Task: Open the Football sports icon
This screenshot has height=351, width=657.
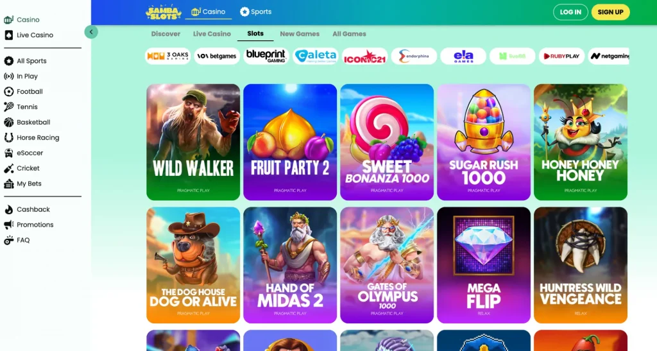Action: 9,91
